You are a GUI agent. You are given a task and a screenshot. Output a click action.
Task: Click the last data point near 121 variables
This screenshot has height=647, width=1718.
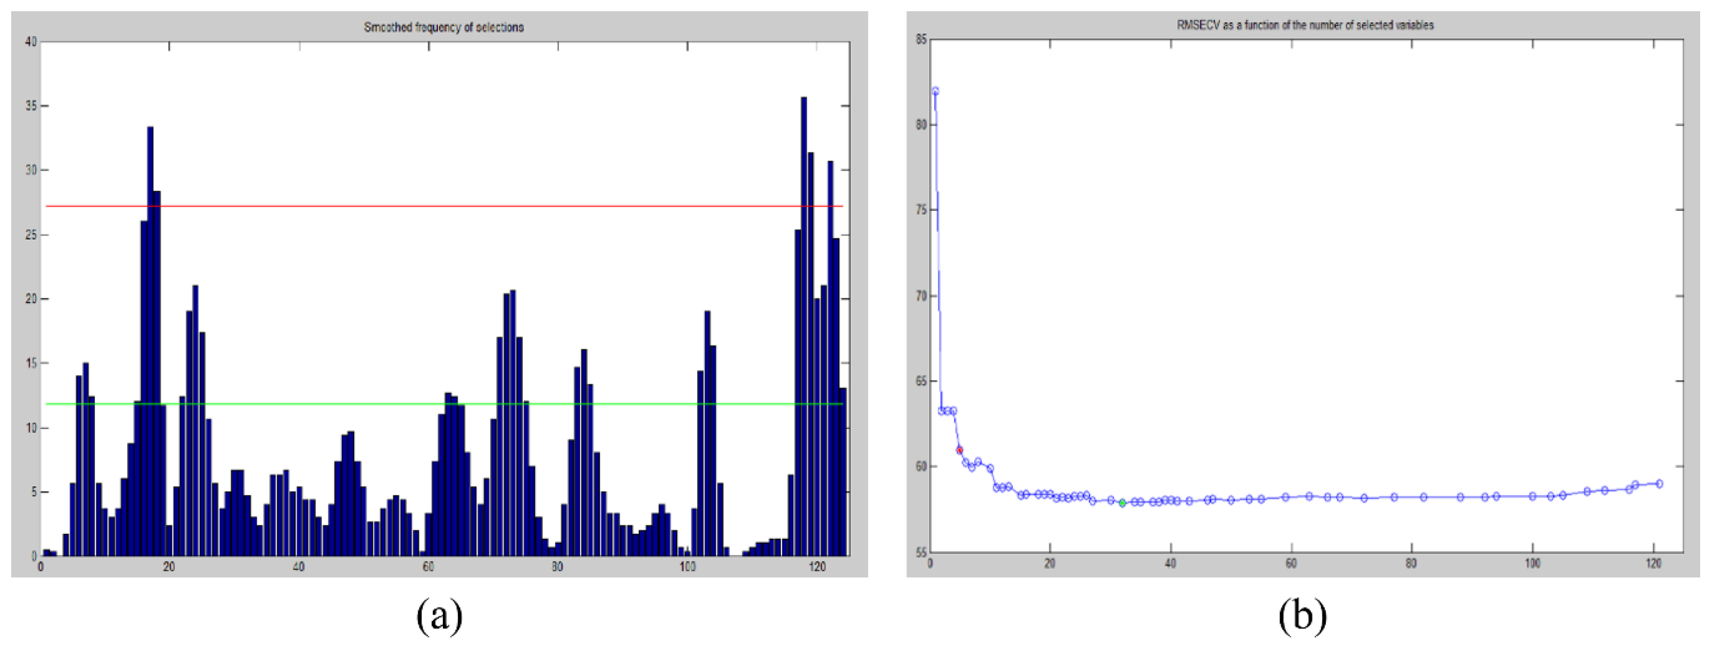coord(1659,484)
